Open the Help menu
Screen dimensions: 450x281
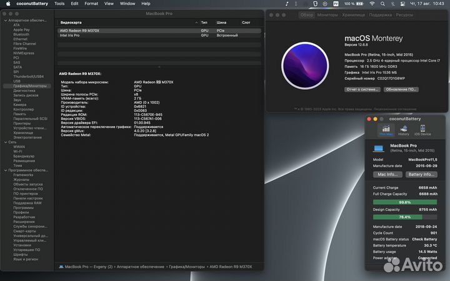[x=146, y=4]
